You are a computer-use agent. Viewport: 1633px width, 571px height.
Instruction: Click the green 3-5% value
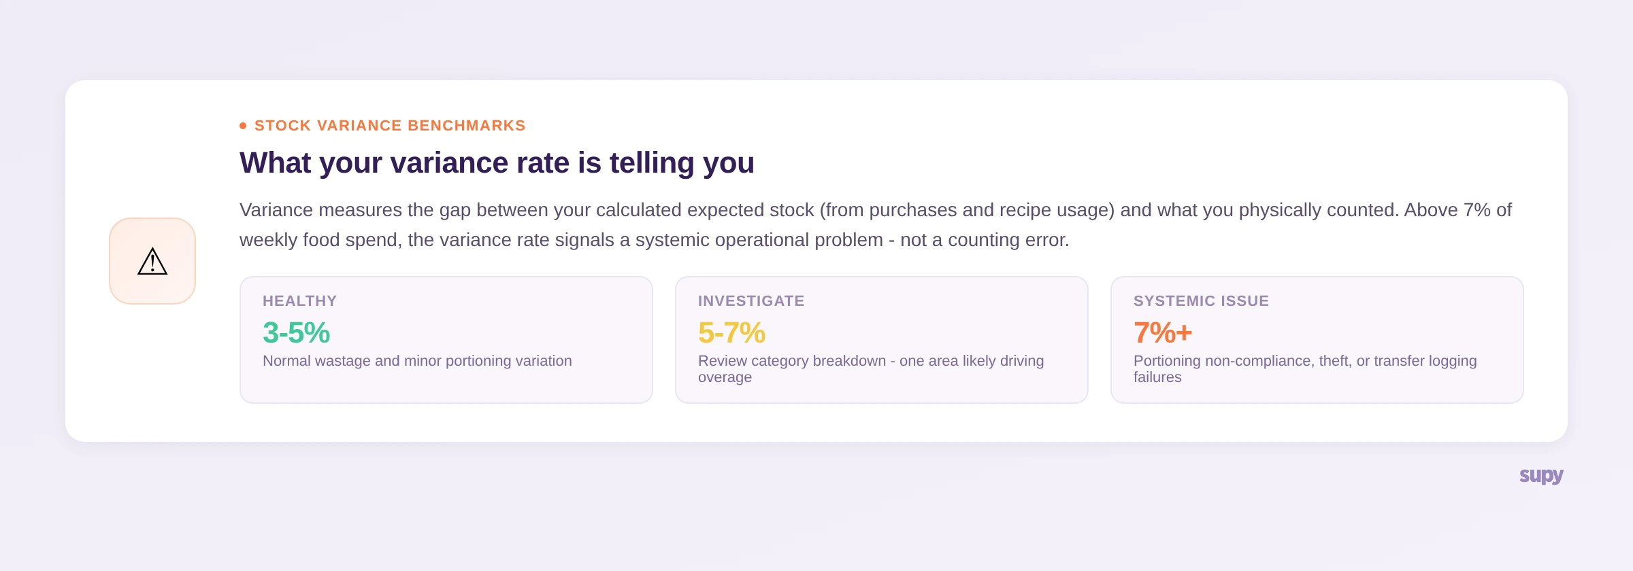point(297,333)
